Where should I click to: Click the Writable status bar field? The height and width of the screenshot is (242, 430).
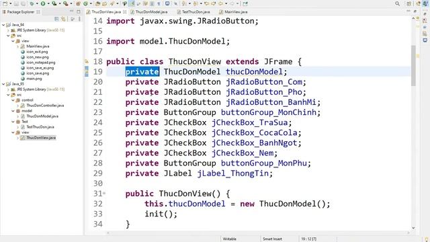pyautogui.click(x=230, y=239)
